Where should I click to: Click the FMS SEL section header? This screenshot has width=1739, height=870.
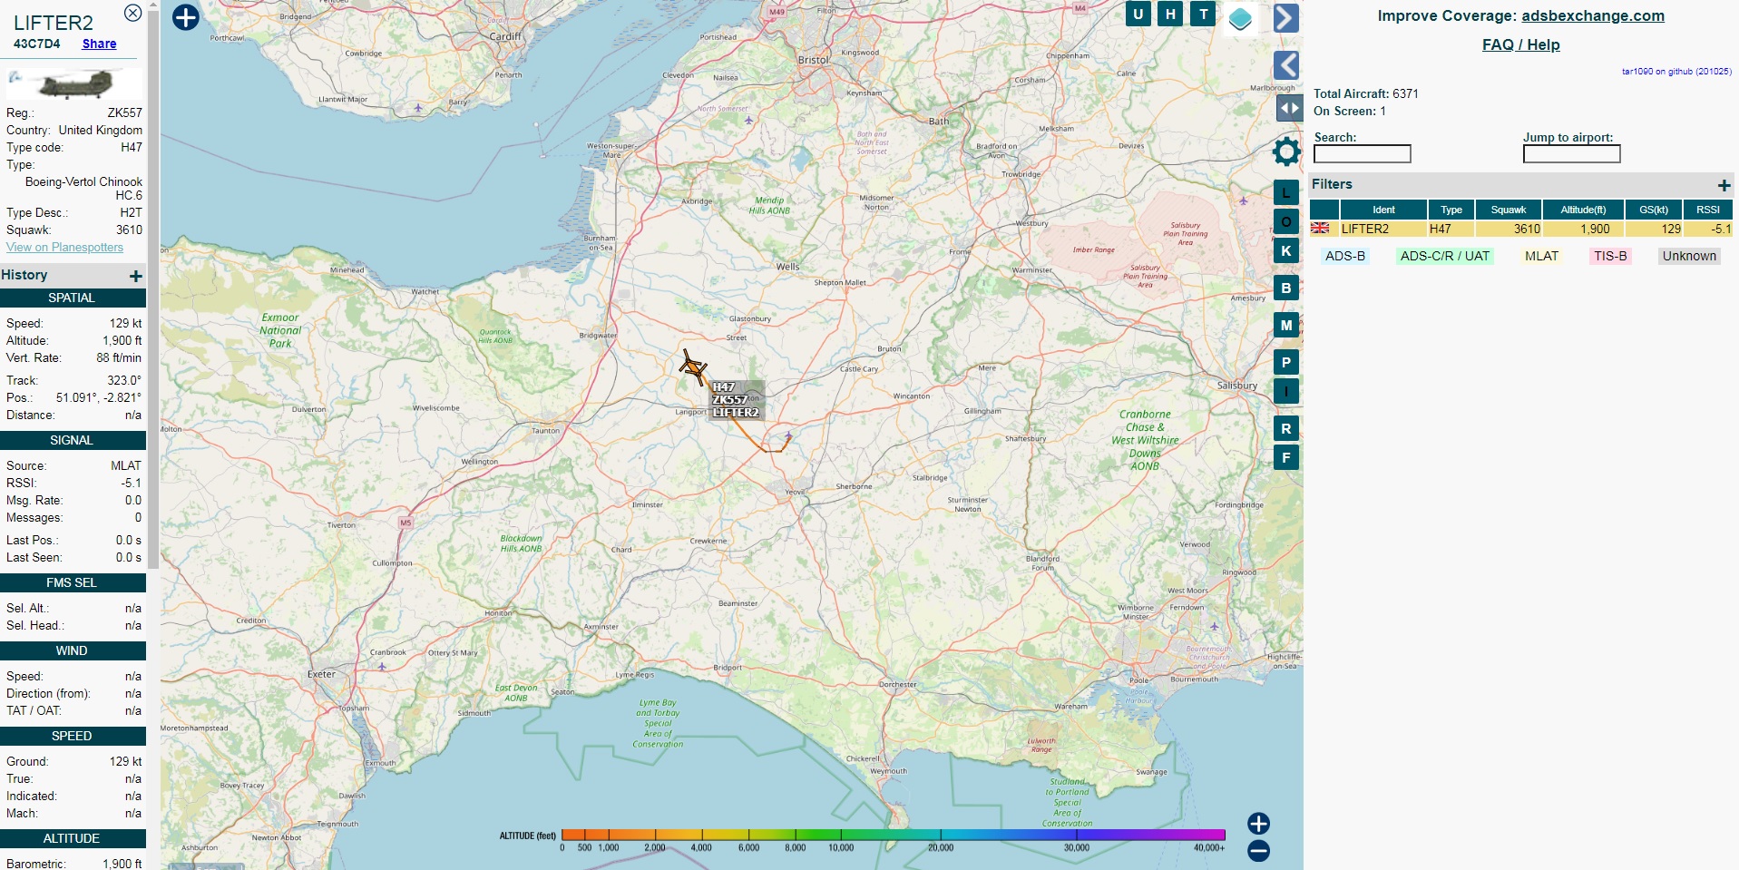pyautogui.click(x=72, y=582)
